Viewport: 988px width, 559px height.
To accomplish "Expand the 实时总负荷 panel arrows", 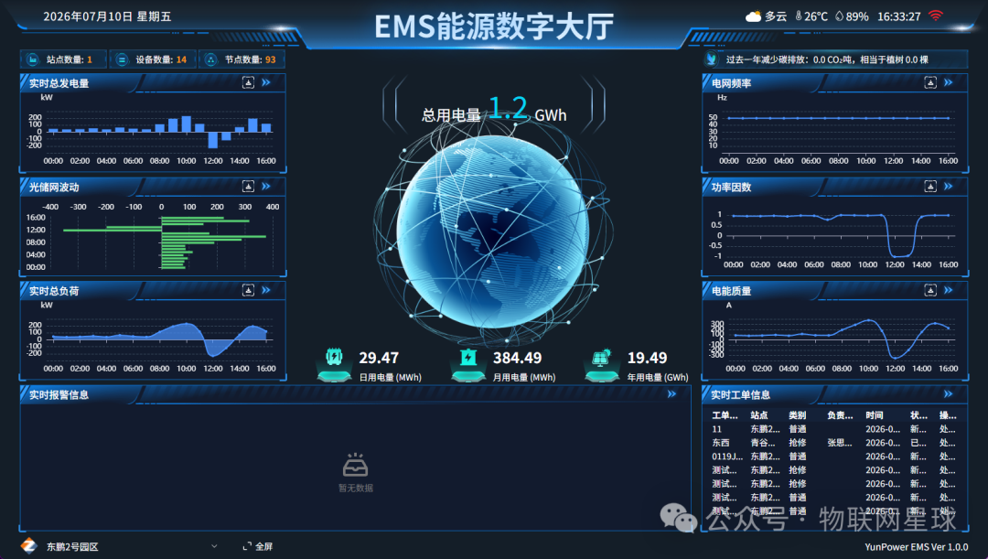I will point(266,290).
